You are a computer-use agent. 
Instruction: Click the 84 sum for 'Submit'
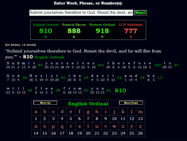40,65
